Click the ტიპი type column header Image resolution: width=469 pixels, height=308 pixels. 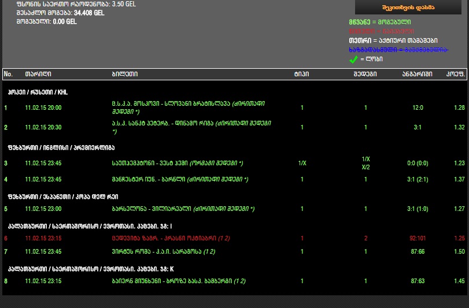click(301, 75)
